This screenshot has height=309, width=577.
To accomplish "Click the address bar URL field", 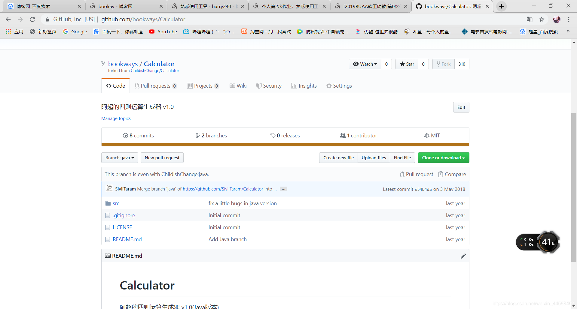I will coord(282,19).
